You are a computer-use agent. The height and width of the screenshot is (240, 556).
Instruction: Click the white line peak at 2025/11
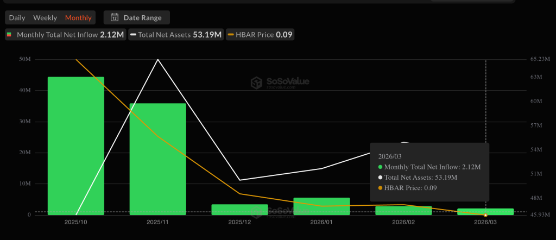pos(158,60)
